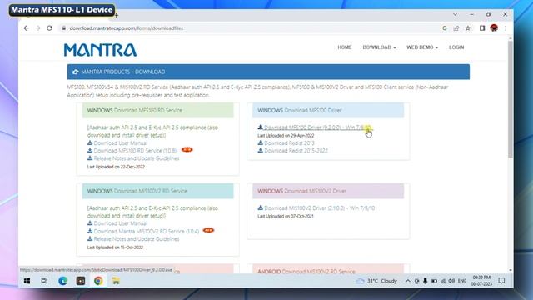Image resolution: width=533 pixels, height=300 pixels.
Task: Click the browser forward arrow
Action: click(x=37, y=28)
